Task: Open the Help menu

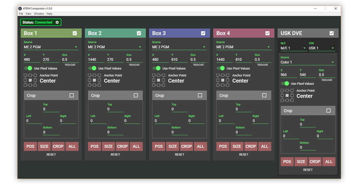Action: (x=49, y=14)
